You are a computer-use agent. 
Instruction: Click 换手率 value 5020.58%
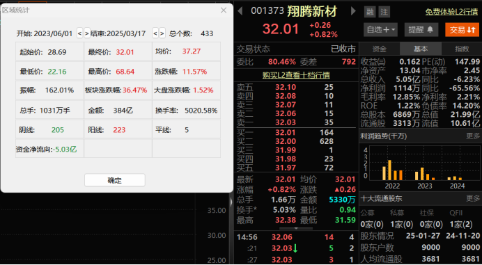click(201, 111)
